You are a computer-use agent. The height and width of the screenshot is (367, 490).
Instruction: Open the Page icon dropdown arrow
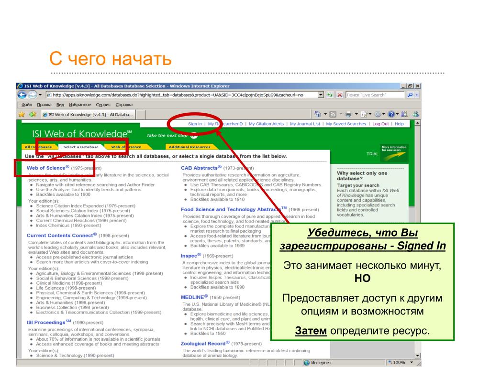pyautogui.click(x=370, y=114)
